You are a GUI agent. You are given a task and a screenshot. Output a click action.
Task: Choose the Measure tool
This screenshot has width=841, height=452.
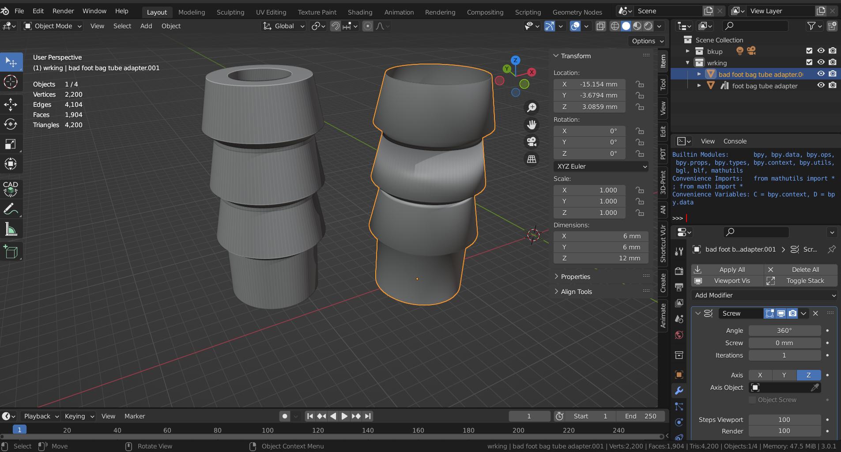tap(11, 230)
